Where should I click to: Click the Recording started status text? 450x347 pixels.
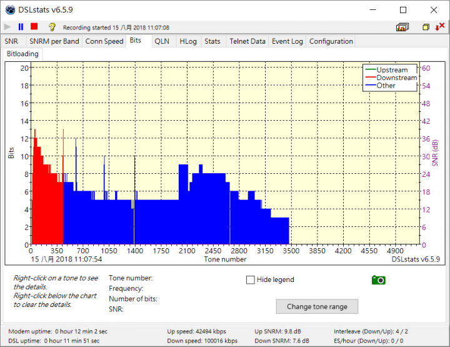[116, 28]
